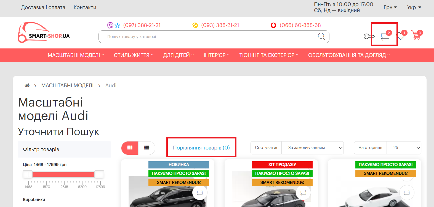Click compare icon on first product card
The height and width of the screenshot is (207, 434).
[x=200, y=193]
